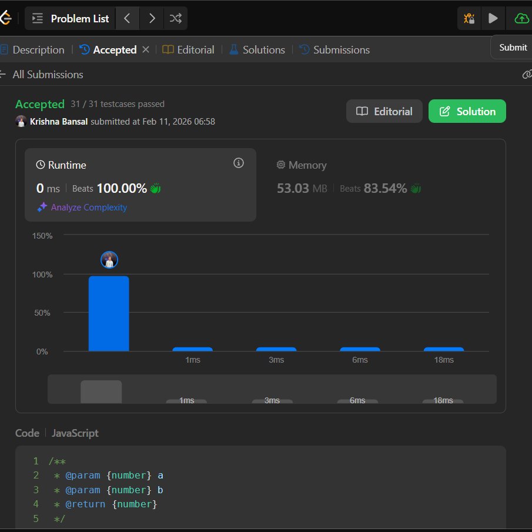The image size is (532, 532).
Task: Copy submission link icon
Action: tap(527, 74)
